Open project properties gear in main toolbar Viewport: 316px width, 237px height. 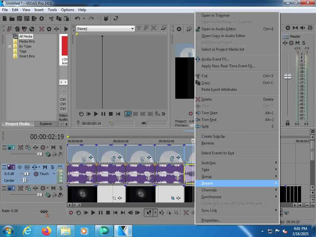point(42,19)
